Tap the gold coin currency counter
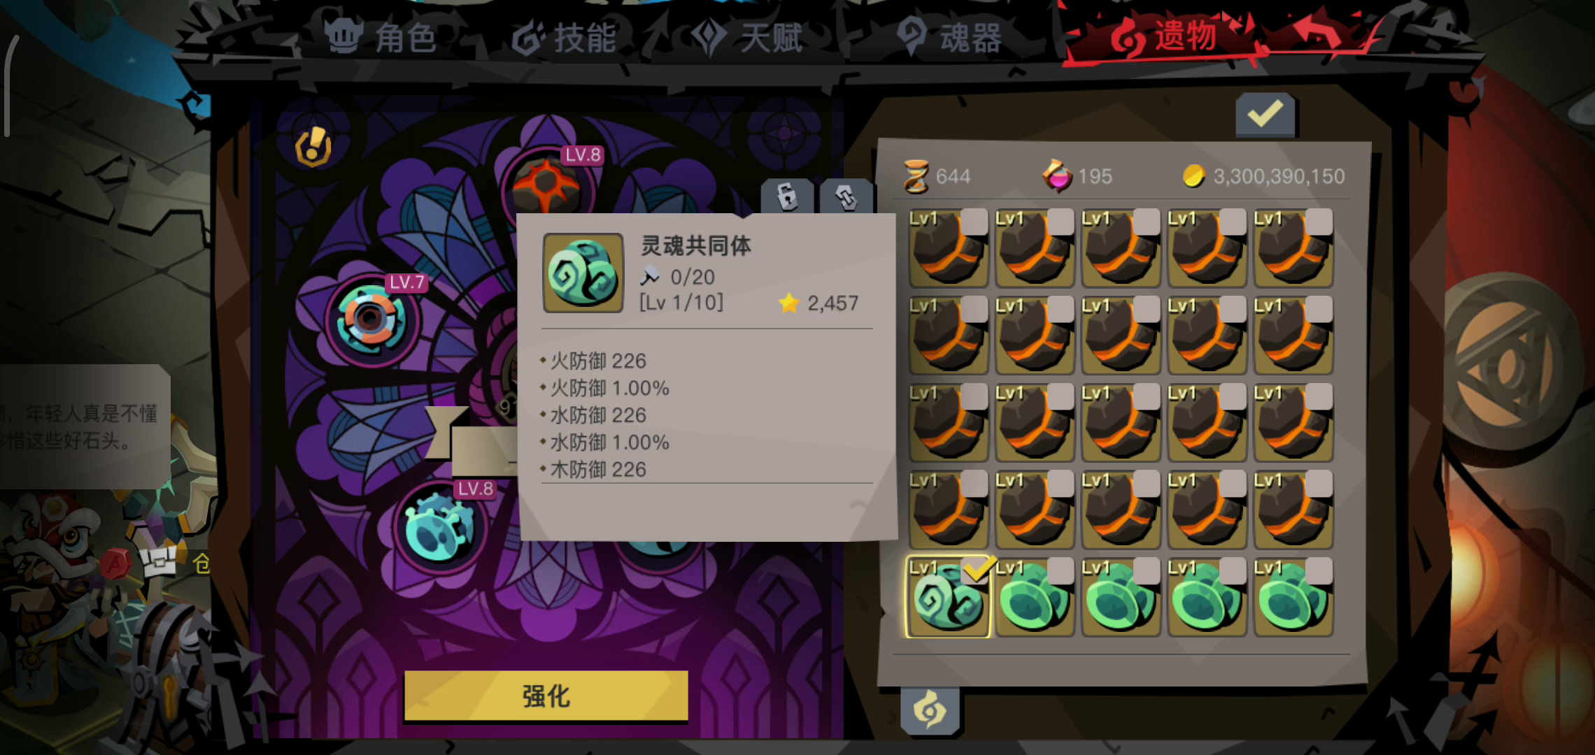This screenshot has width=1595, height=755. pyautogui.click(x=1263, y=176)
